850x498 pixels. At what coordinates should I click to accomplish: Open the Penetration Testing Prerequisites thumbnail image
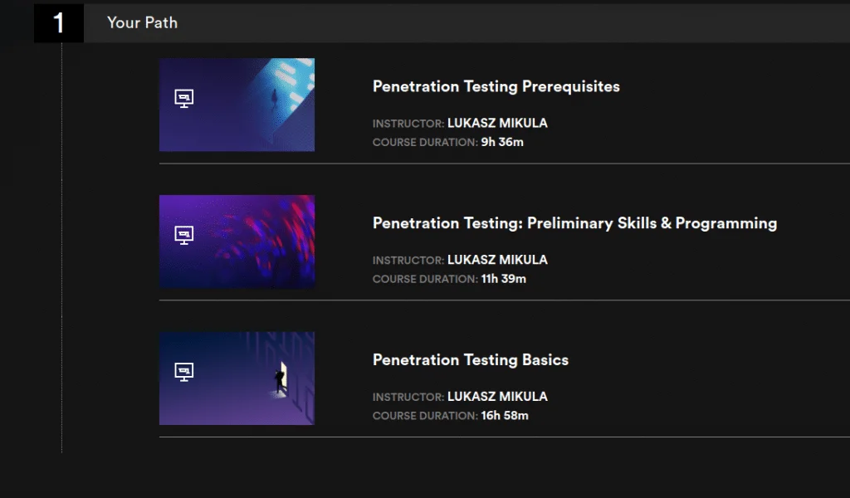coord(249,105)
